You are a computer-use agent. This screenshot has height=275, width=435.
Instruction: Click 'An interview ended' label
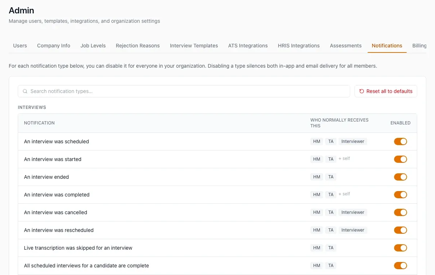[46, 177]
